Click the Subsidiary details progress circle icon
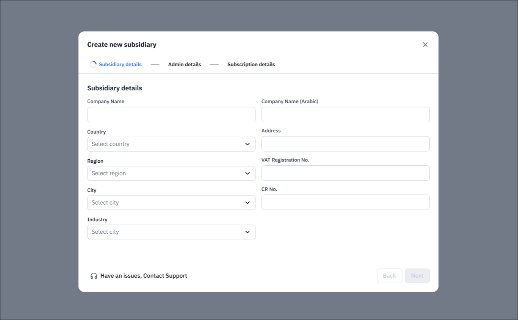The width and height of the screenshot is (518, 320). click(x=93, y=64)
